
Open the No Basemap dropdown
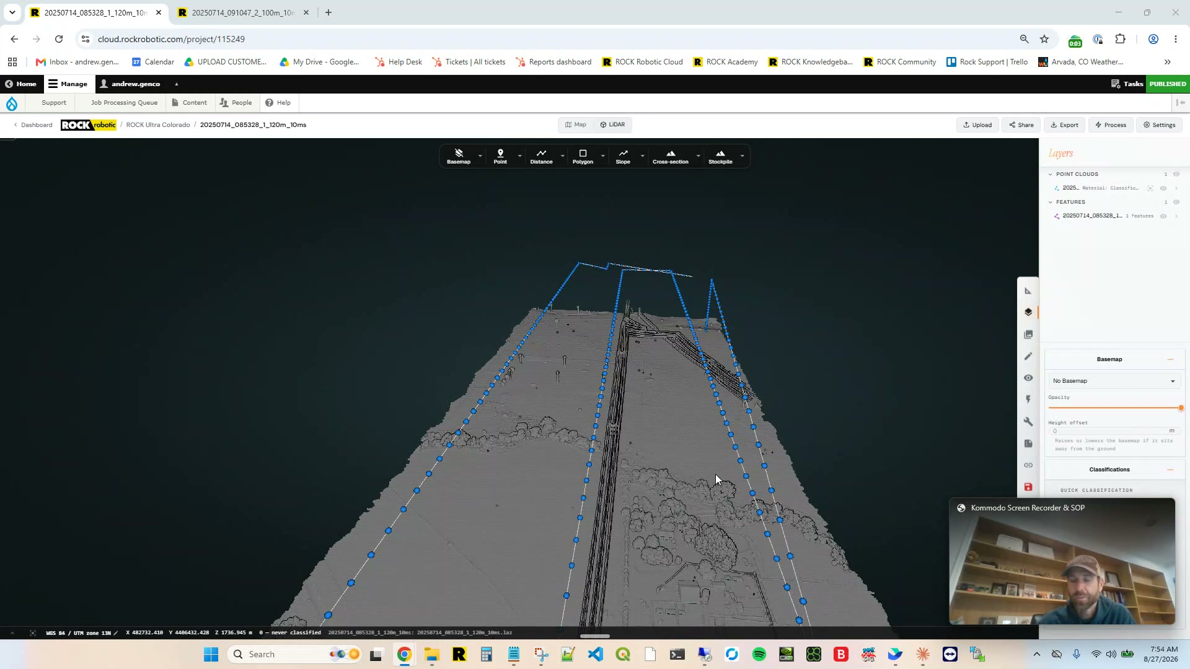1114,381
